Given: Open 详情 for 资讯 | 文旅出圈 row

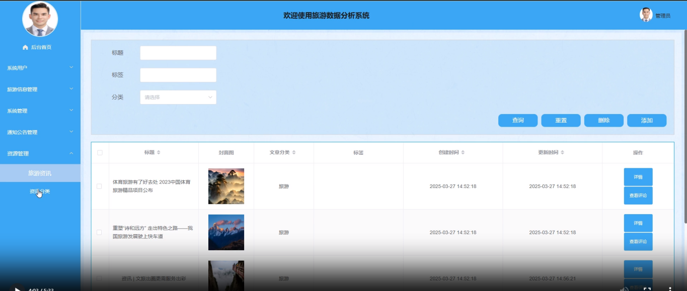Looking at the screenshot, I should 638,269.
